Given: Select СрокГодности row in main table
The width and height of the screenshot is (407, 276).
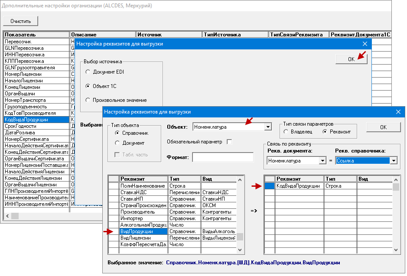Looking at the screenshot, I should pyautogui.click(x=36, y=126).
